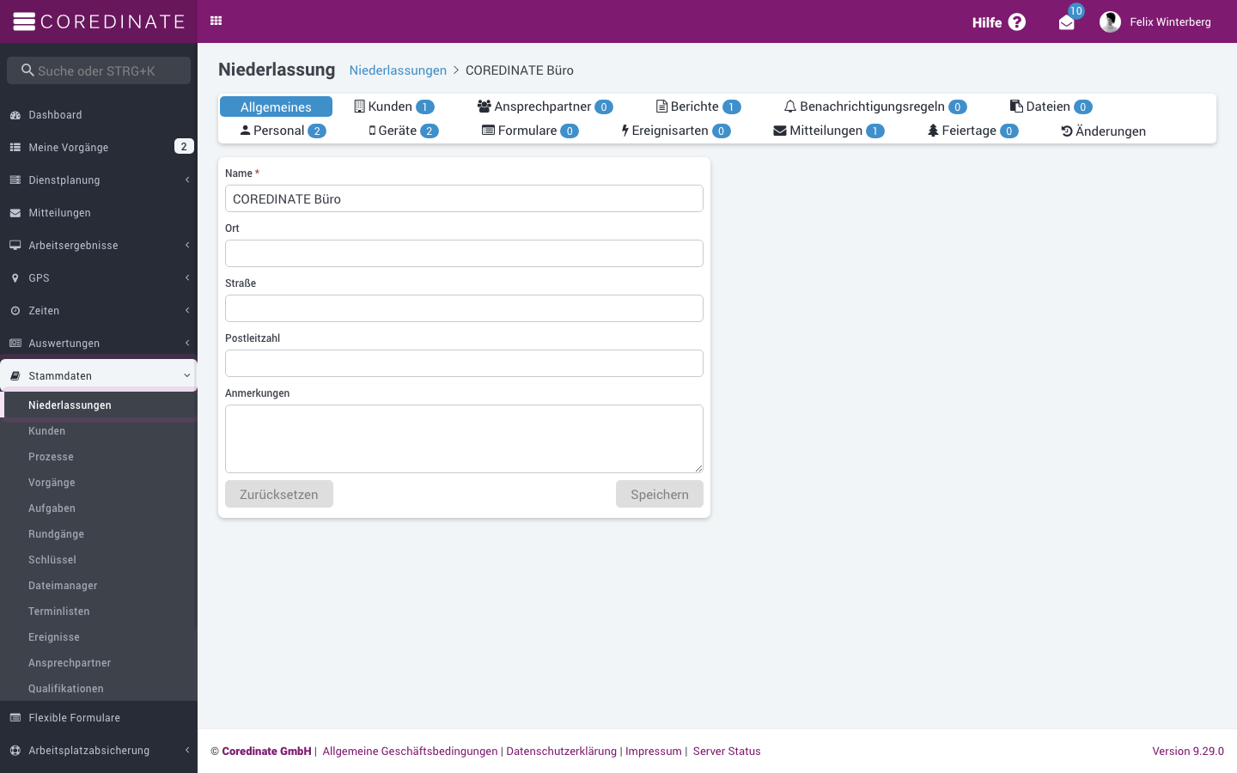1237x773 pixels.
Task: Select Kunden in the Stammdaten submenu
Action: pyautogui.click(x=47, y=431)
